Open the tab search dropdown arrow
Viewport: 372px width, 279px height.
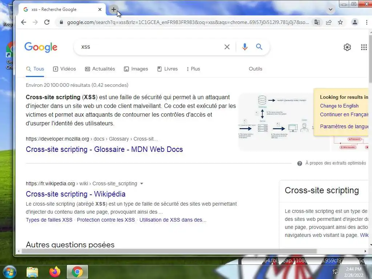pyautogui.click(x=331, y=9)
